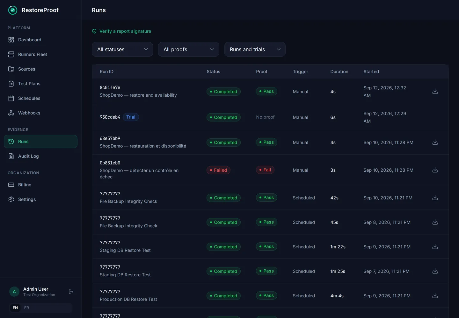459x318 pixels.
Task: Click the Webhooks icon in sidebar
Action: (x=11, y=113)
